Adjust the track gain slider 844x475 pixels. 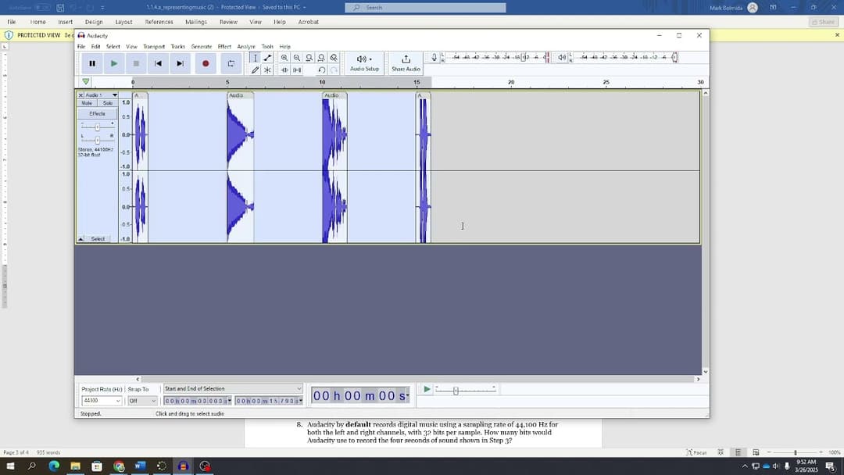(x=98, y=127)
